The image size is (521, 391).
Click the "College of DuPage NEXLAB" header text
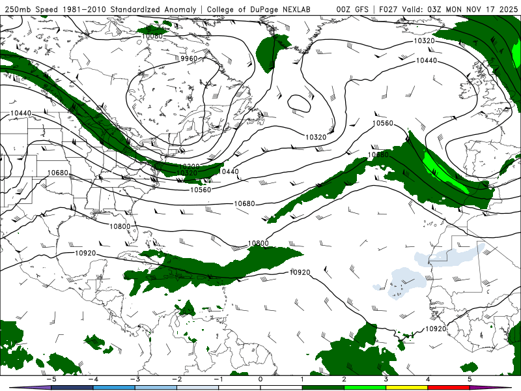[x=259, y=9]
